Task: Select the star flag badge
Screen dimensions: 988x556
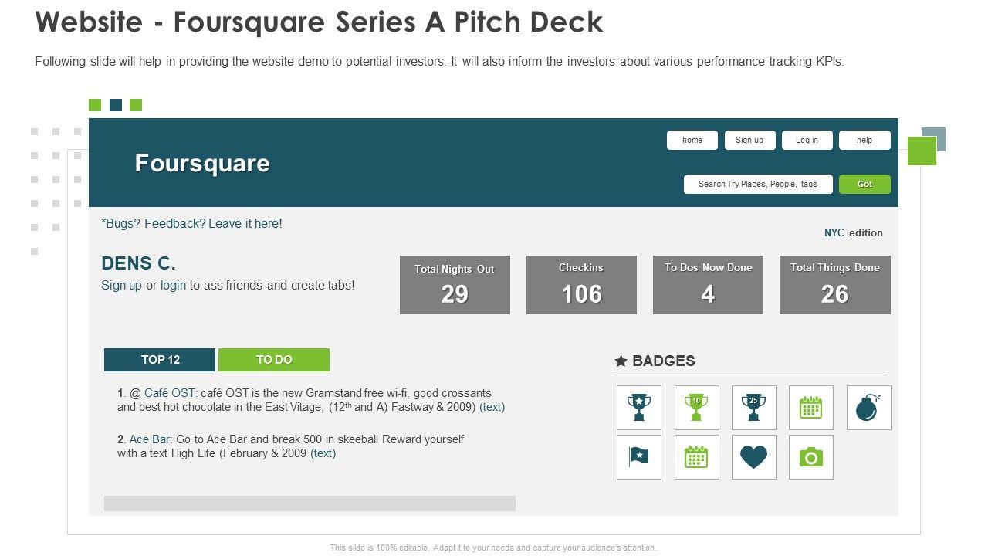Action: [x=639, y=457]
